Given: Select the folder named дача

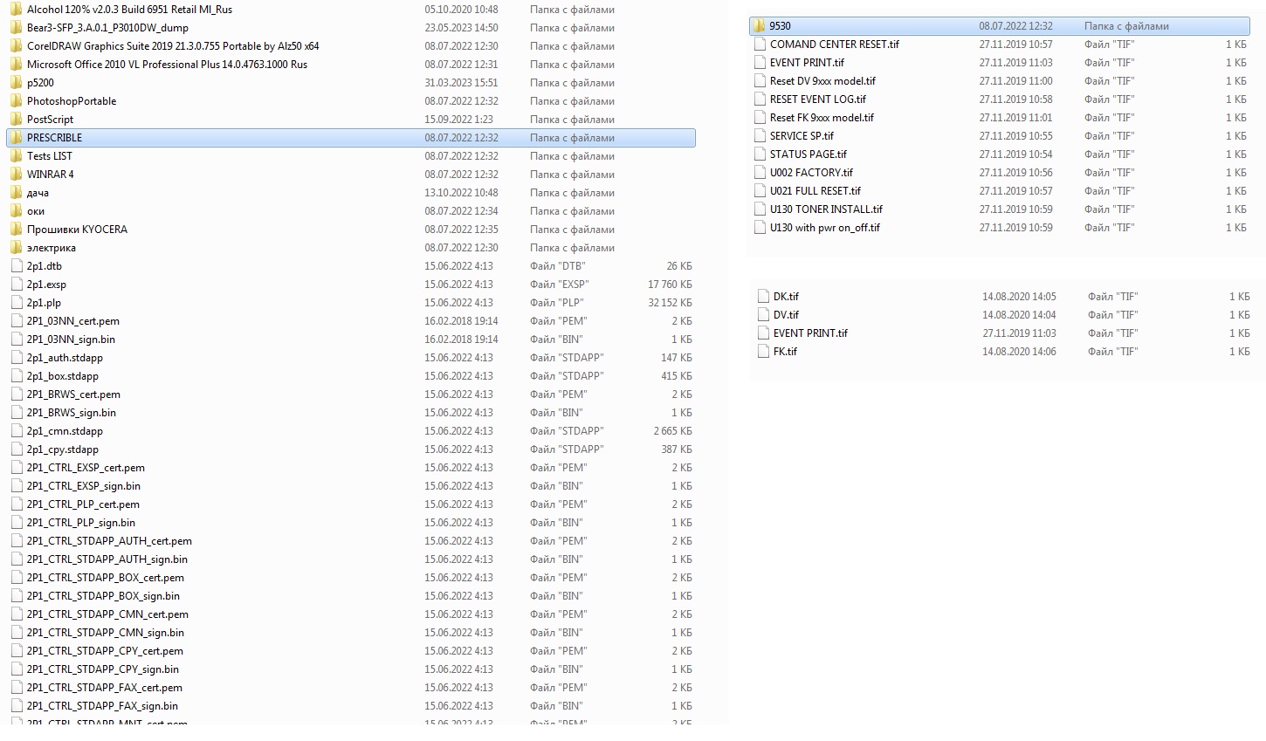Looking at the screenshot, I should [38, 193].
